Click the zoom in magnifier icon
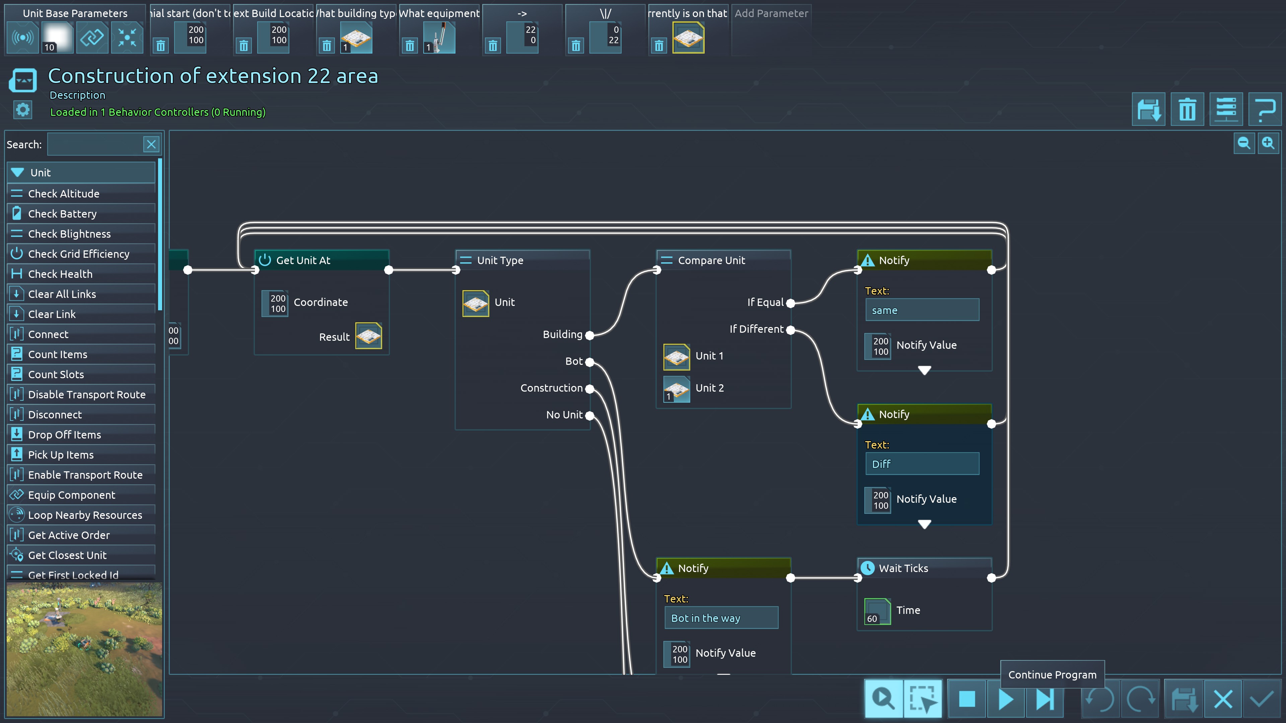The height and width of the screenshot is (723, 1286). [1268, 144]
